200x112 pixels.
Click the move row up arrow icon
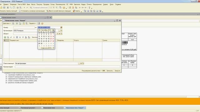point(20,37)
